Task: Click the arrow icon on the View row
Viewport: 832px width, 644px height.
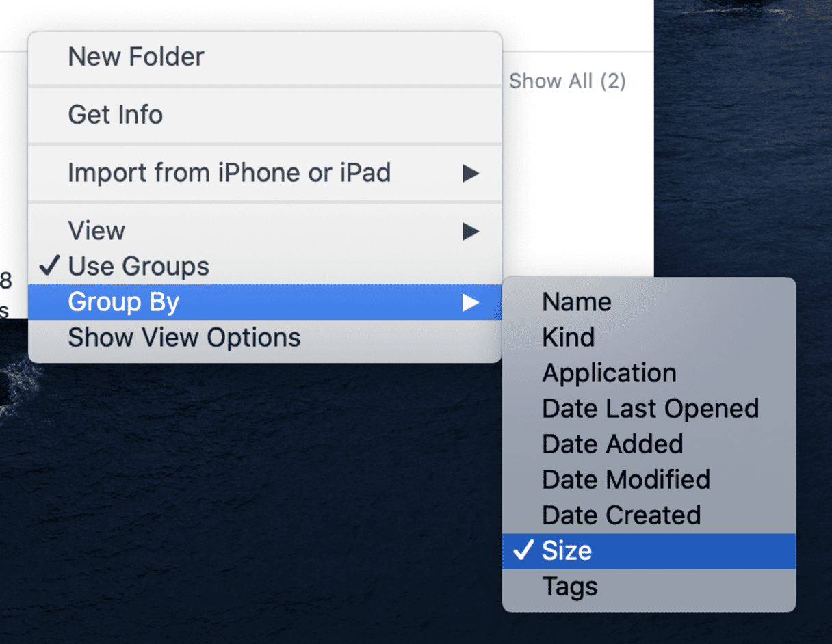Action: 470,231
